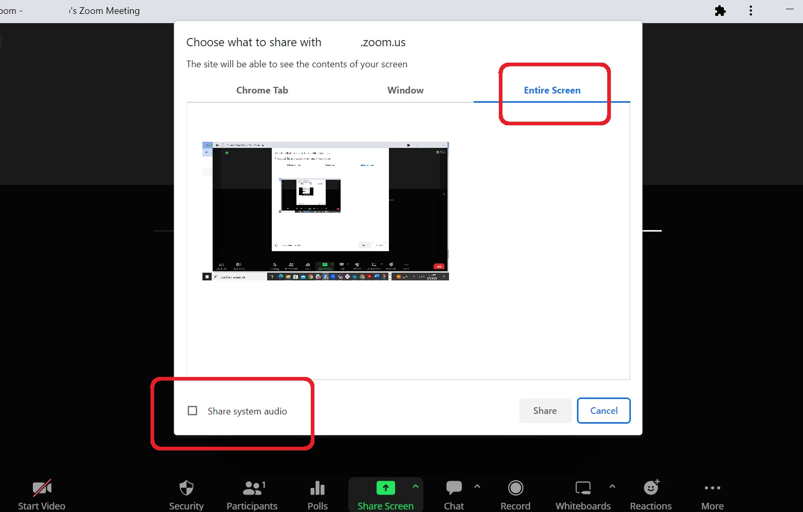Click the green Share Screen icon
This screenshot has height=512, width=803.
pos(385,488)
